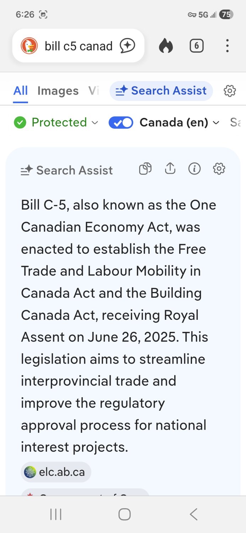Open the three-dot browser menu
Viewport: 246px width, 533px height.
tap(227, 46)
